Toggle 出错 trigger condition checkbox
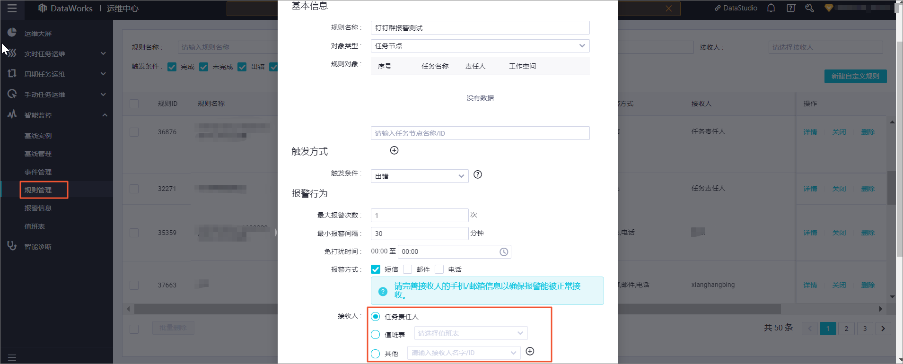903x364 pixels. click(242, 67)
